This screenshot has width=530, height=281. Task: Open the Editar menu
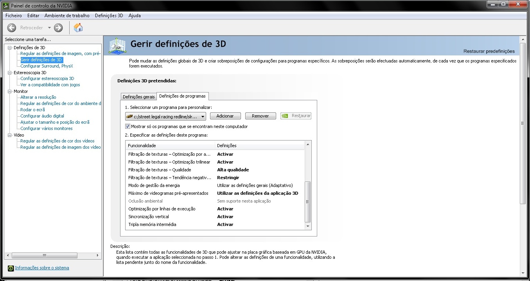click(33, 16)
